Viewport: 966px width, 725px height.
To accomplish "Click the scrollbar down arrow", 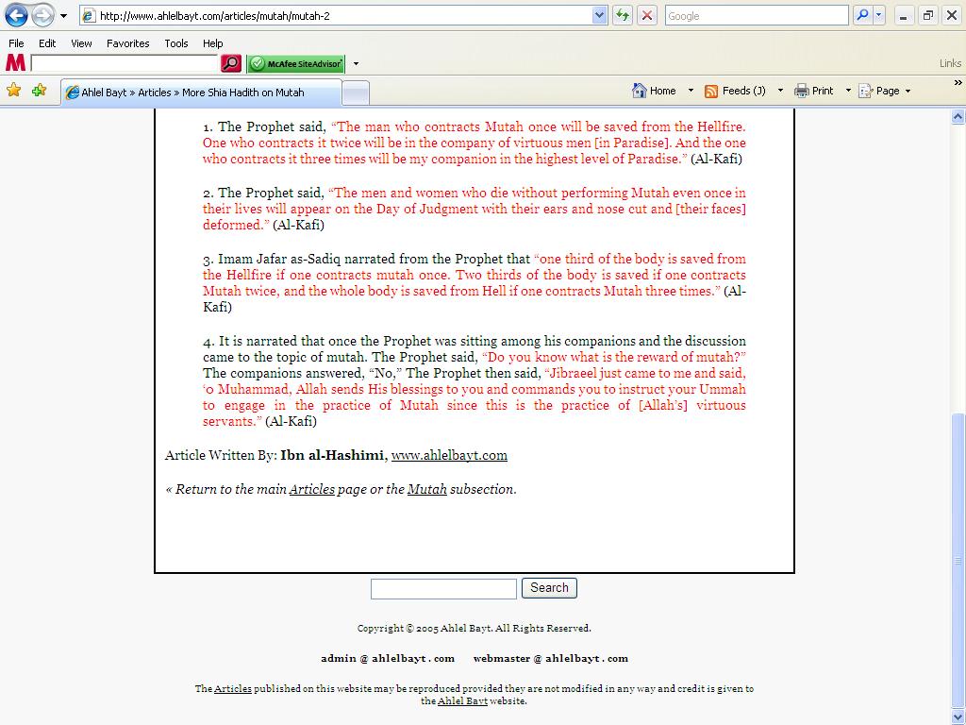I will click(x=958, y=717).
